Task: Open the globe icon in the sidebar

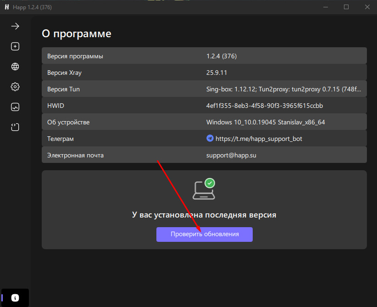Action: tap(15, 67)
